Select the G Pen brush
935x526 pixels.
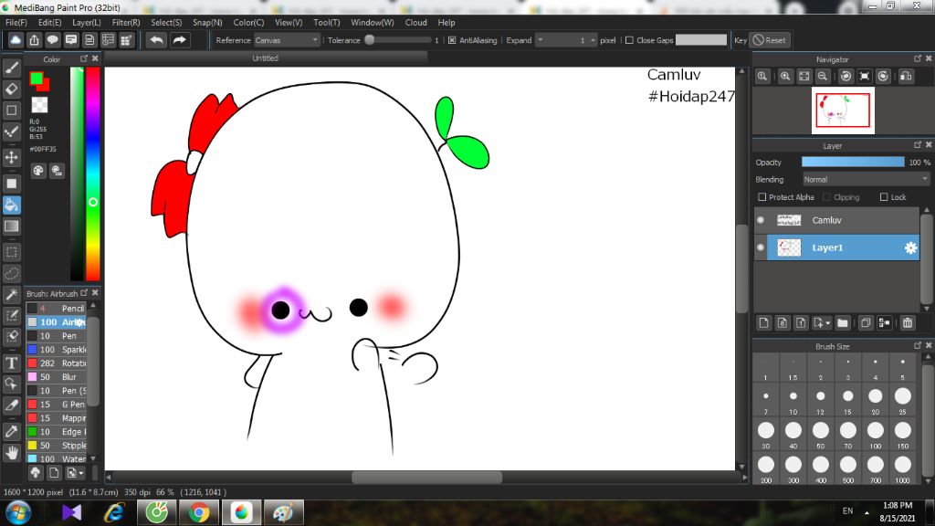[x=57, y=405]
